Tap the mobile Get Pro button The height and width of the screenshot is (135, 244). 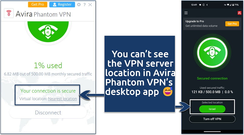(232, 24)
